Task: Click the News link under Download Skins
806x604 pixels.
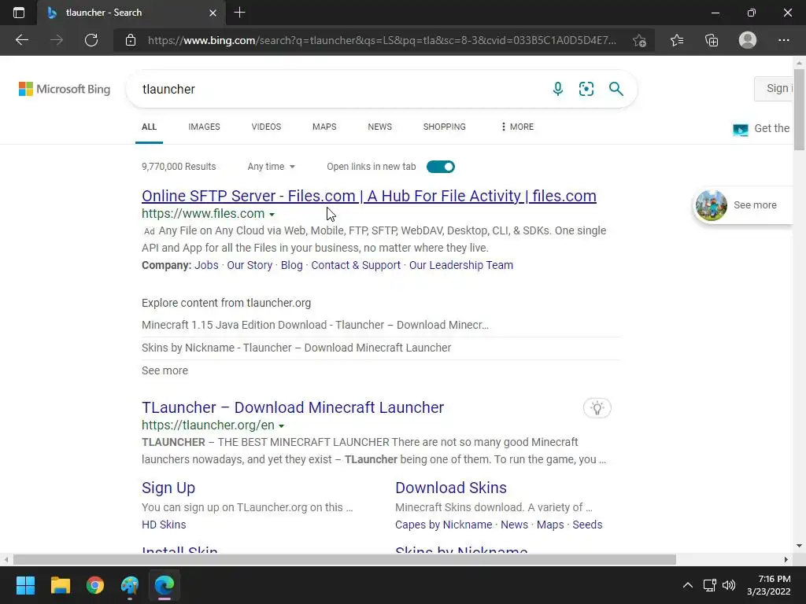Action: 514,525
